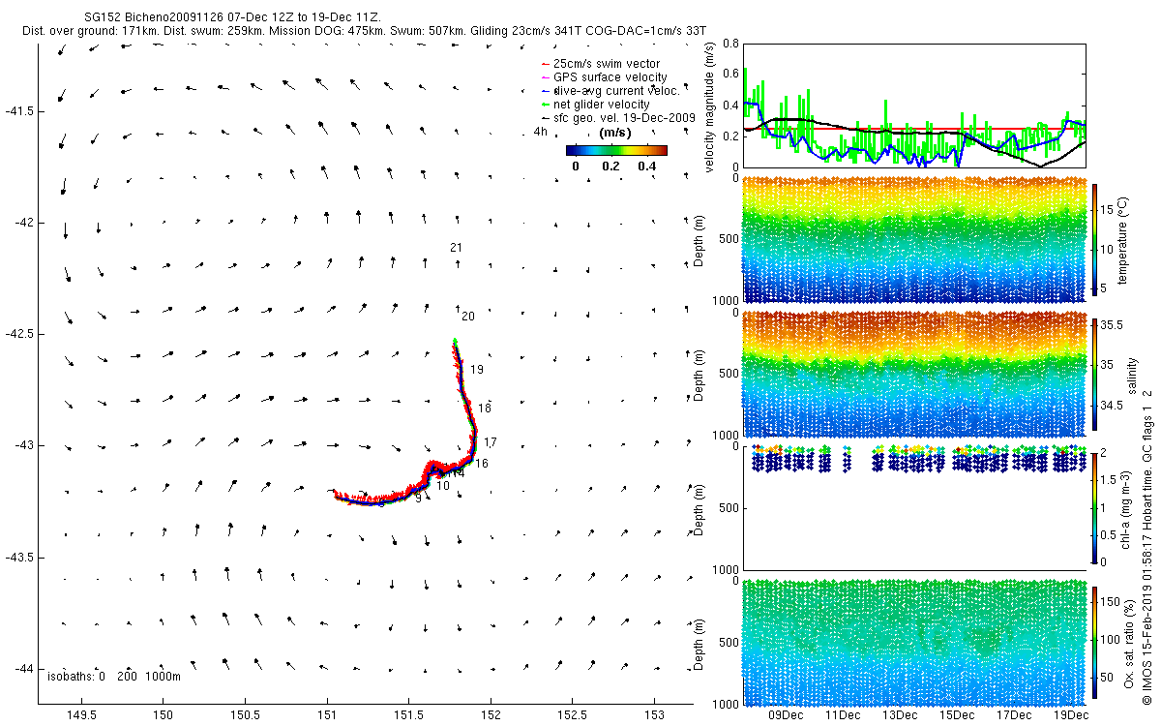1161x726 pixels.
Task: Click the '19Dec' date tick on the time axis
Action: coord(1071,714)
